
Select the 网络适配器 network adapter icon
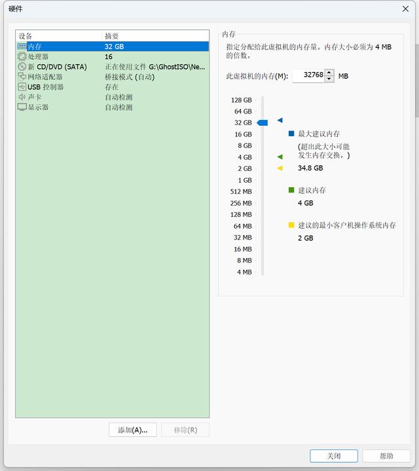coord(22,77)
